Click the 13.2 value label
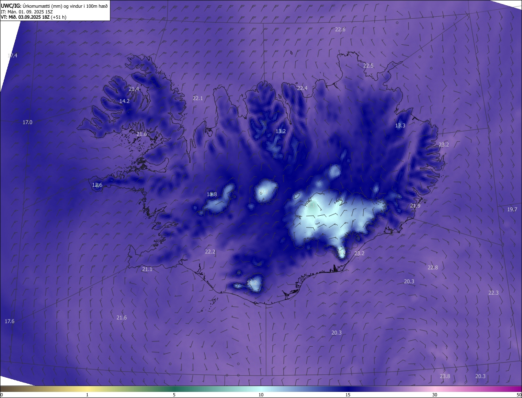The height and width of the screenshot is (398, 522). (281, 131)
